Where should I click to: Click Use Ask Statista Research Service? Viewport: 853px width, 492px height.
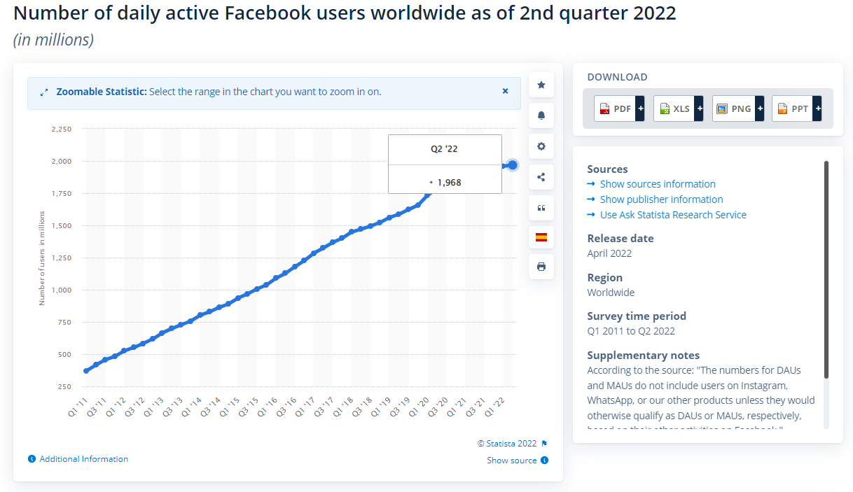tap(672, 214)
